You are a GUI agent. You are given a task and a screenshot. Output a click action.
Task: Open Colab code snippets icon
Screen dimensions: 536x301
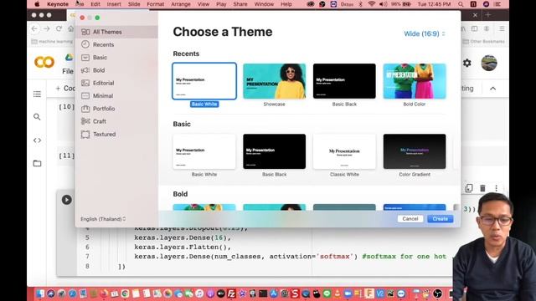point(37,140)
